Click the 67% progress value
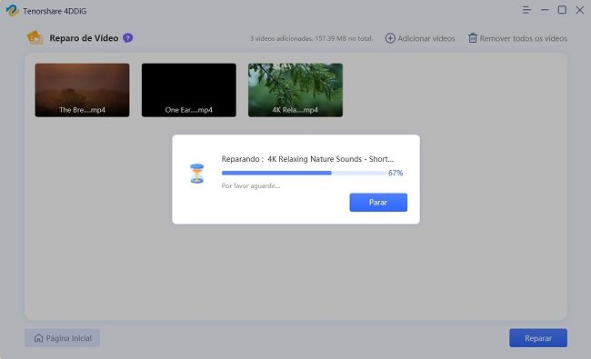Viewport: 591px width, 359px height. (x=396, y=173)
